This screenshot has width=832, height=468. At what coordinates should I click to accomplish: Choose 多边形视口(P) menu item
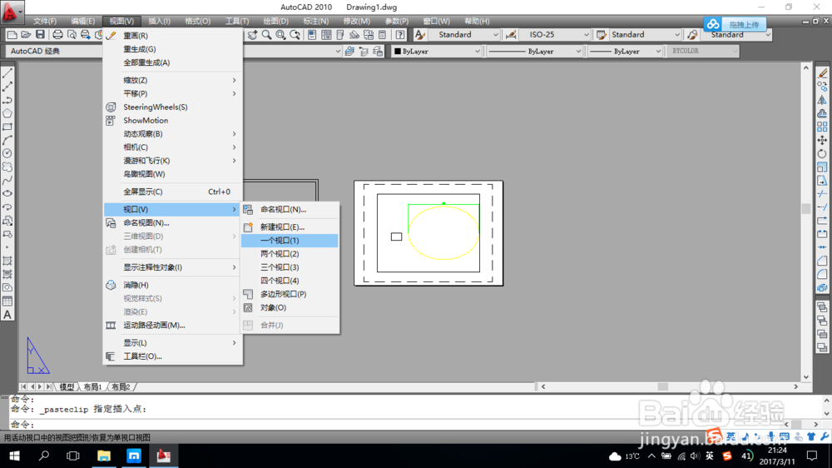290,294
